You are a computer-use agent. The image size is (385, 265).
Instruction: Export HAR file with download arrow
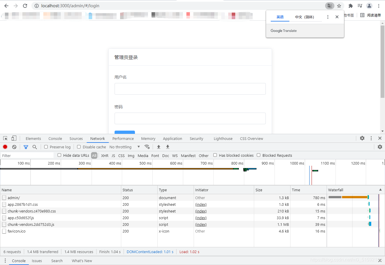167,147
